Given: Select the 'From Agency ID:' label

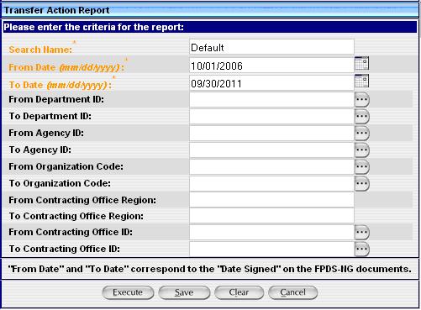Looking at the screenshot, I should pyautogui.click(x=46, y=134).
